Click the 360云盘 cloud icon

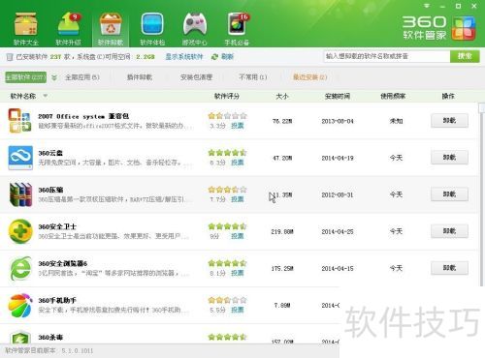coord(20,158)
